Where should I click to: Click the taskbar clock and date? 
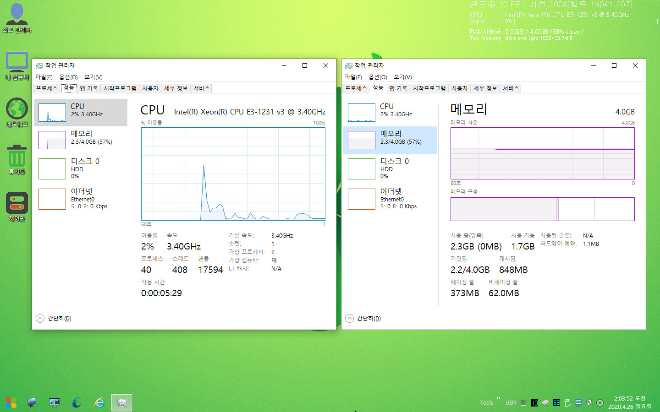click(x=630, y=403)
